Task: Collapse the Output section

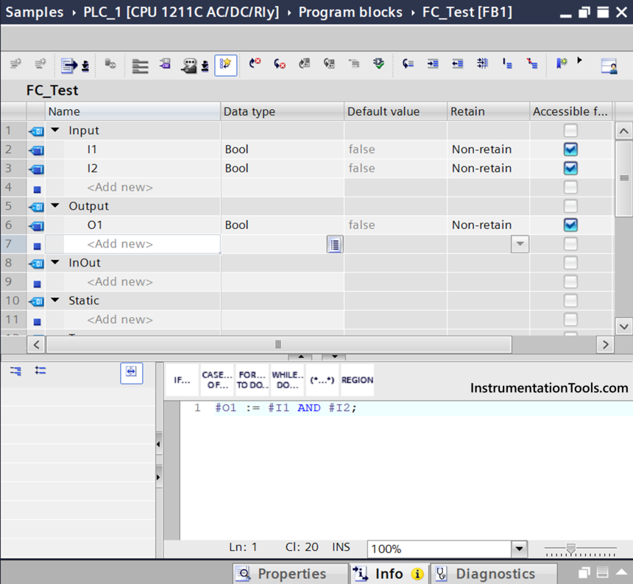Action: click(55, 206)
